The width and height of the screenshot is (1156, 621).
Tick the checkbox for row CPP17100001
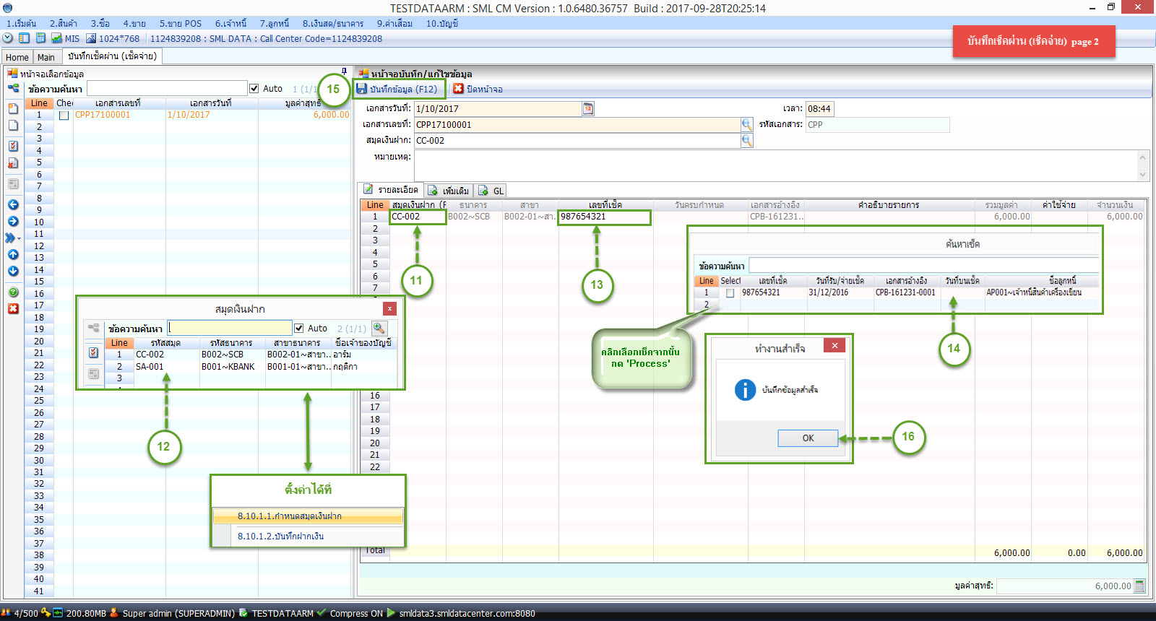click(x=64, y=116)
